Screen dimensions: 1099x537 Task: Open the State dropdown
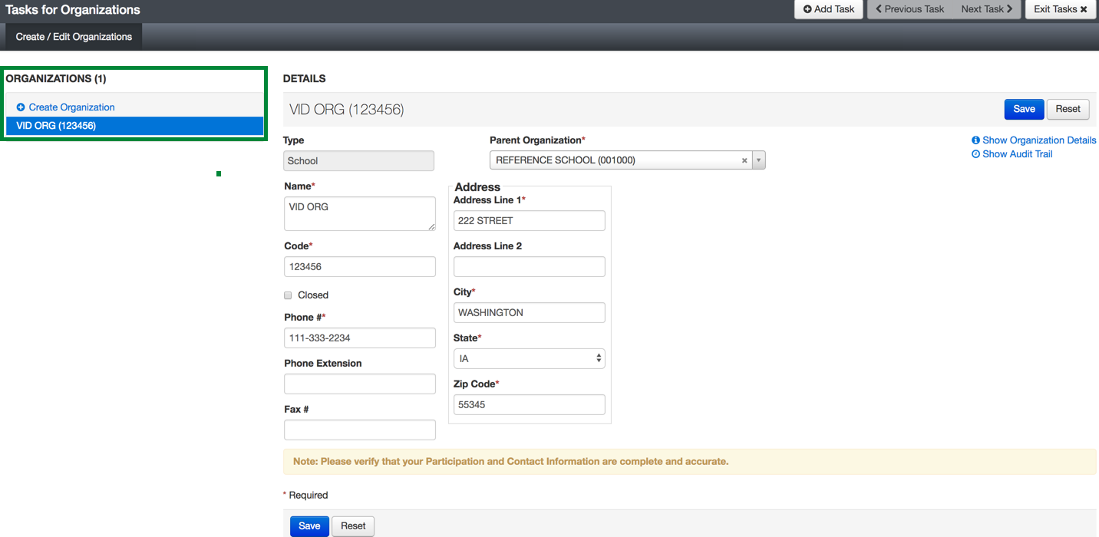click(529, 358)
